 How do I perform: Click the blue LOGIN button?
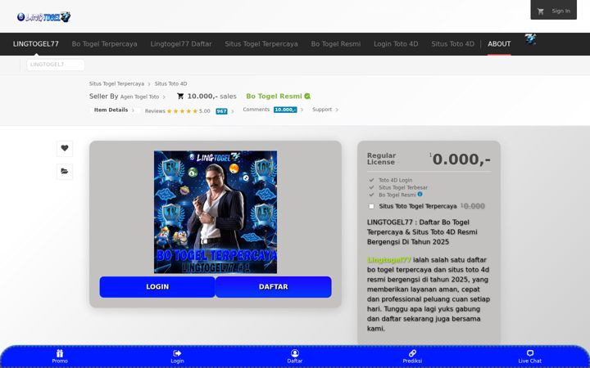point(157,287)
